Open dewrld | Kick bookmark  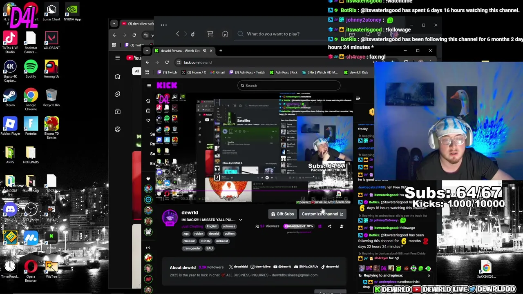(355, 72)
